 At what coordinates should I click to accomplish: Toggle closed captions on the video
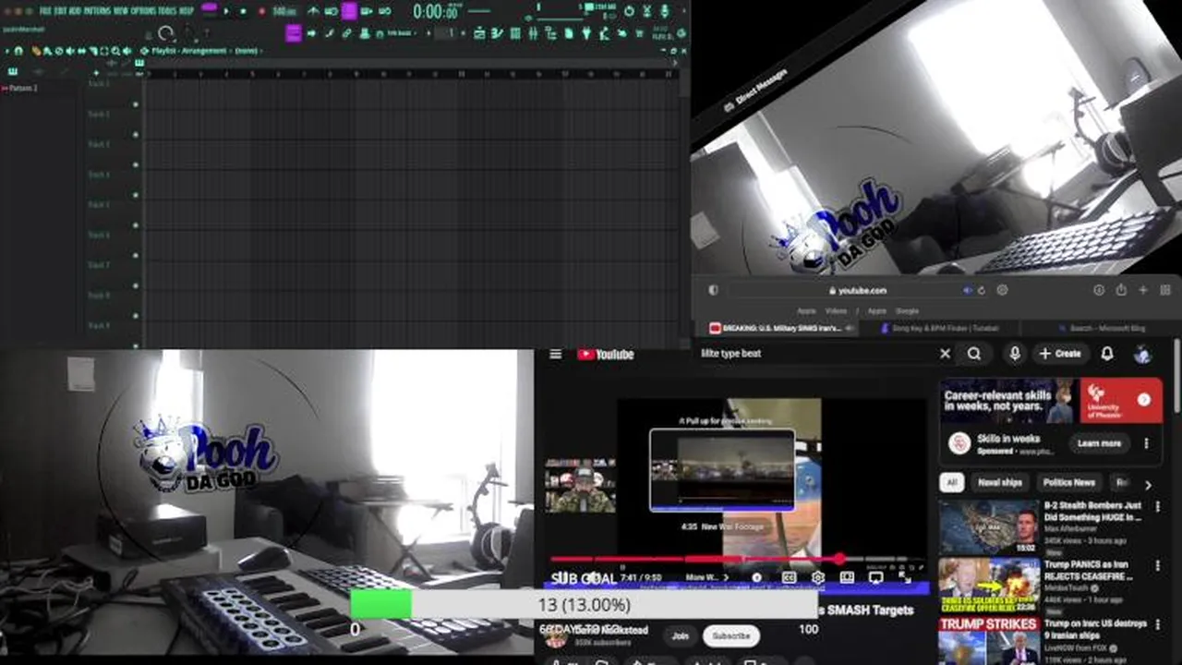[789, 577]
